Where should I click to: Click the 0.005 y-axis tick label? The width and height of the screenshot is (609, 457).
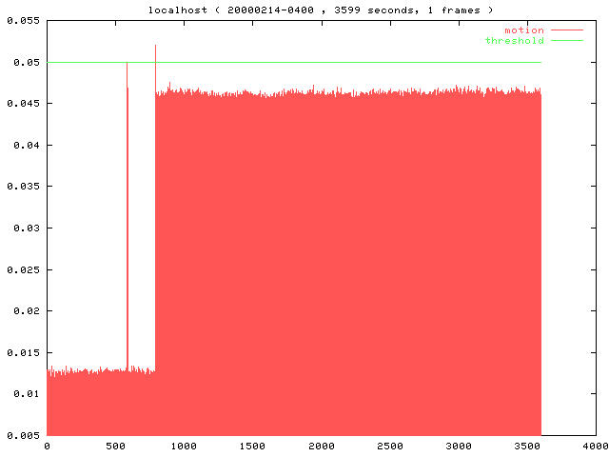pyautogui.click(x=23, y=435)
